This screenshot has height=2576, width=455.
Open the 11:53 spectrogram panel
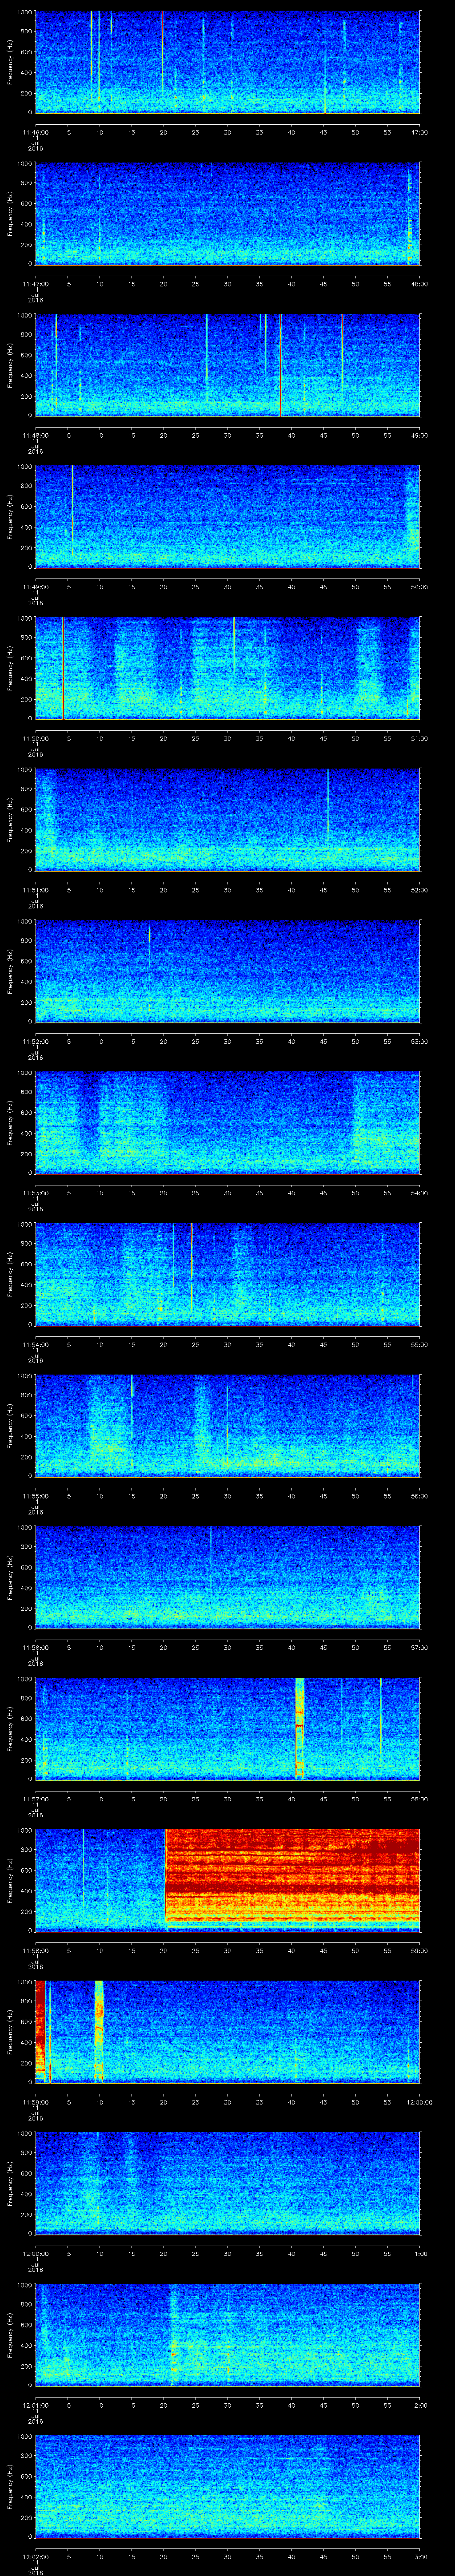(227, 1122)
